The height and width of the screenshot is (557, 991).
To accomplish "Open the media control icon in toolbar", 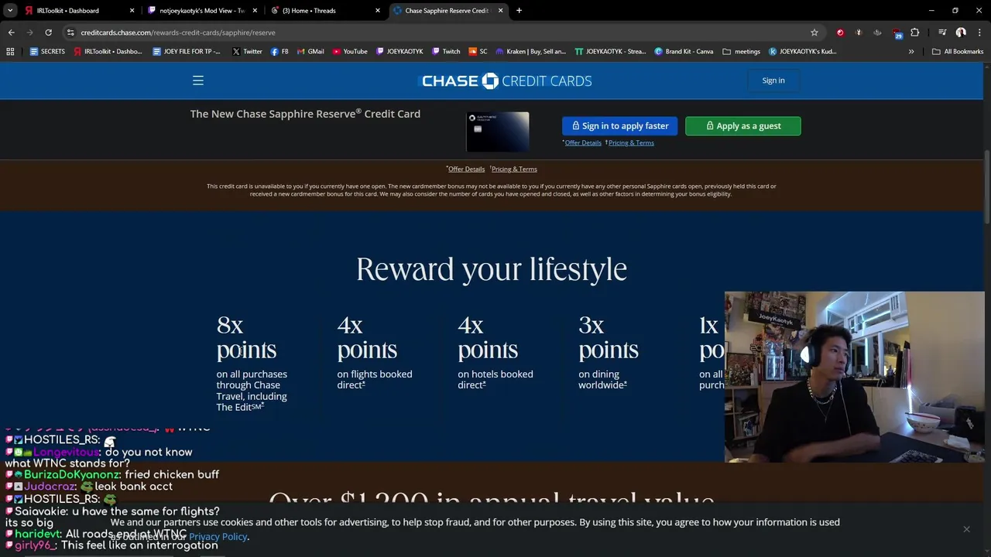I will 941,32.
